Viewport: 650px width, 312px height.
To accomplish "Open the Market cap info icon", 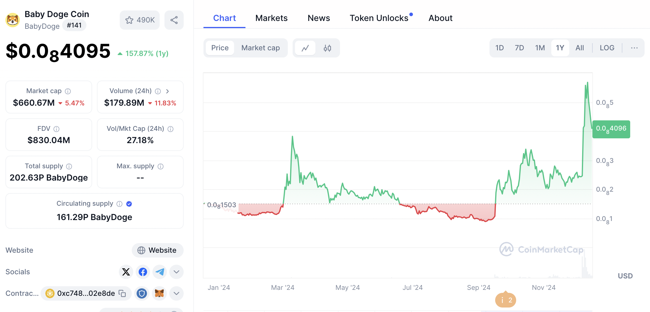I will click(x=68, y=91).
